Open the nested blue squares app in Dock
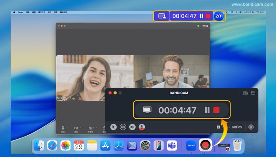Image resolution: width=276 pixels, height=157 pixels. (x=132, y=146)
